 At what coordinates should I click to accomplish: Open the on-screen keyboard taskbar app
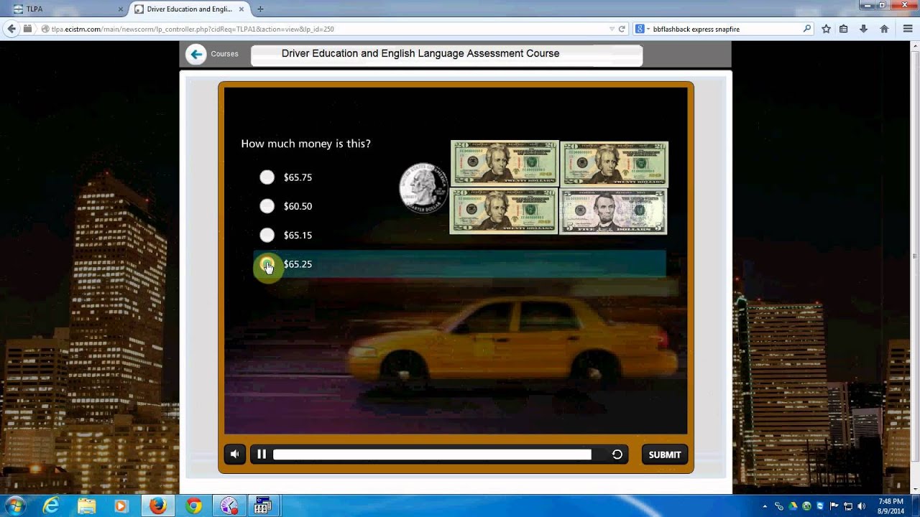[x=263, y=506]
